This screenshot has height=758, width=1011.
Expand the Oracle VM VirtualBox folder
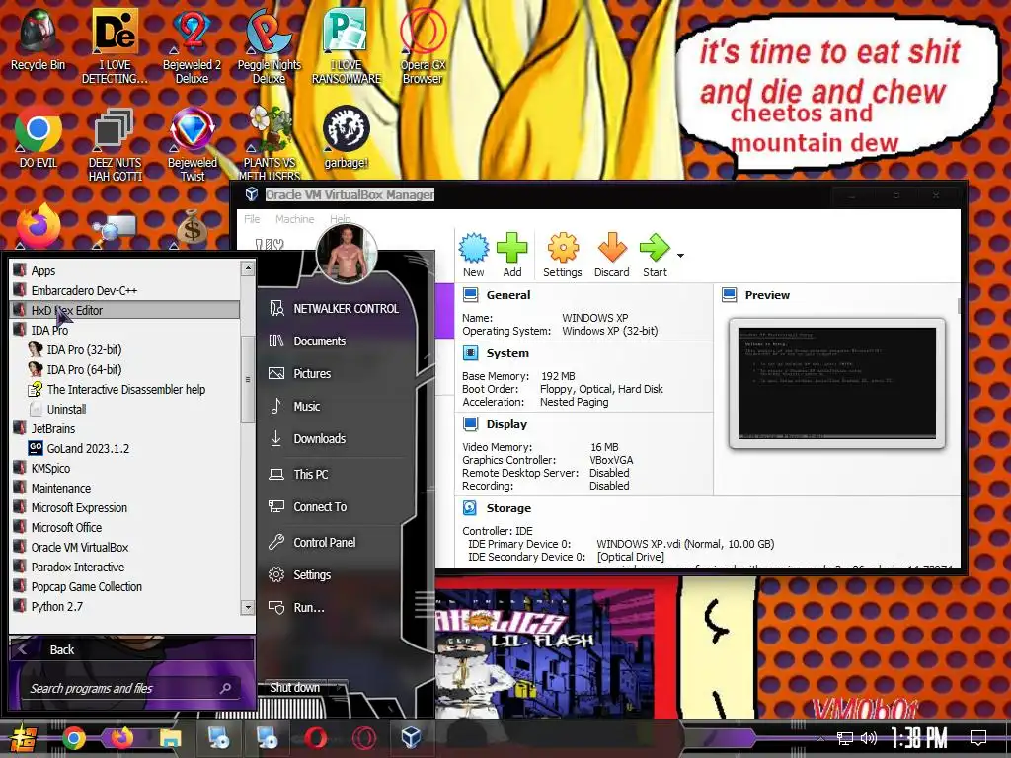coord(125,547)
